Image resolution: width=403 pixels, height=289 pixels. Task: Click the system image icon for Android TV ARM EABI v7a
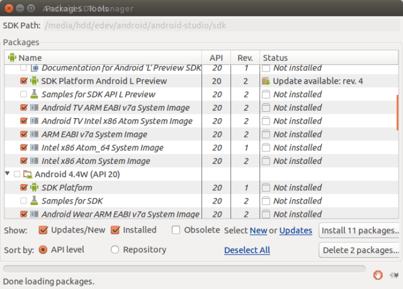(34, 107)
